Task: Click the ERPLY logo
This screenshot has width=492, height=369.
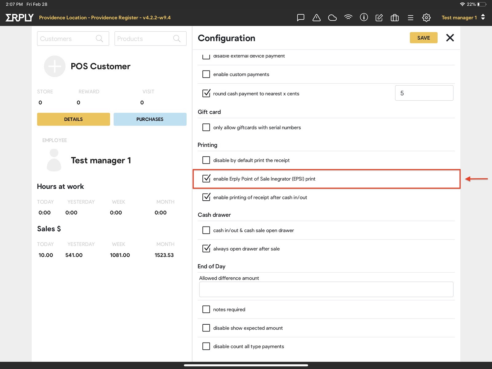Action: point(19,18)
